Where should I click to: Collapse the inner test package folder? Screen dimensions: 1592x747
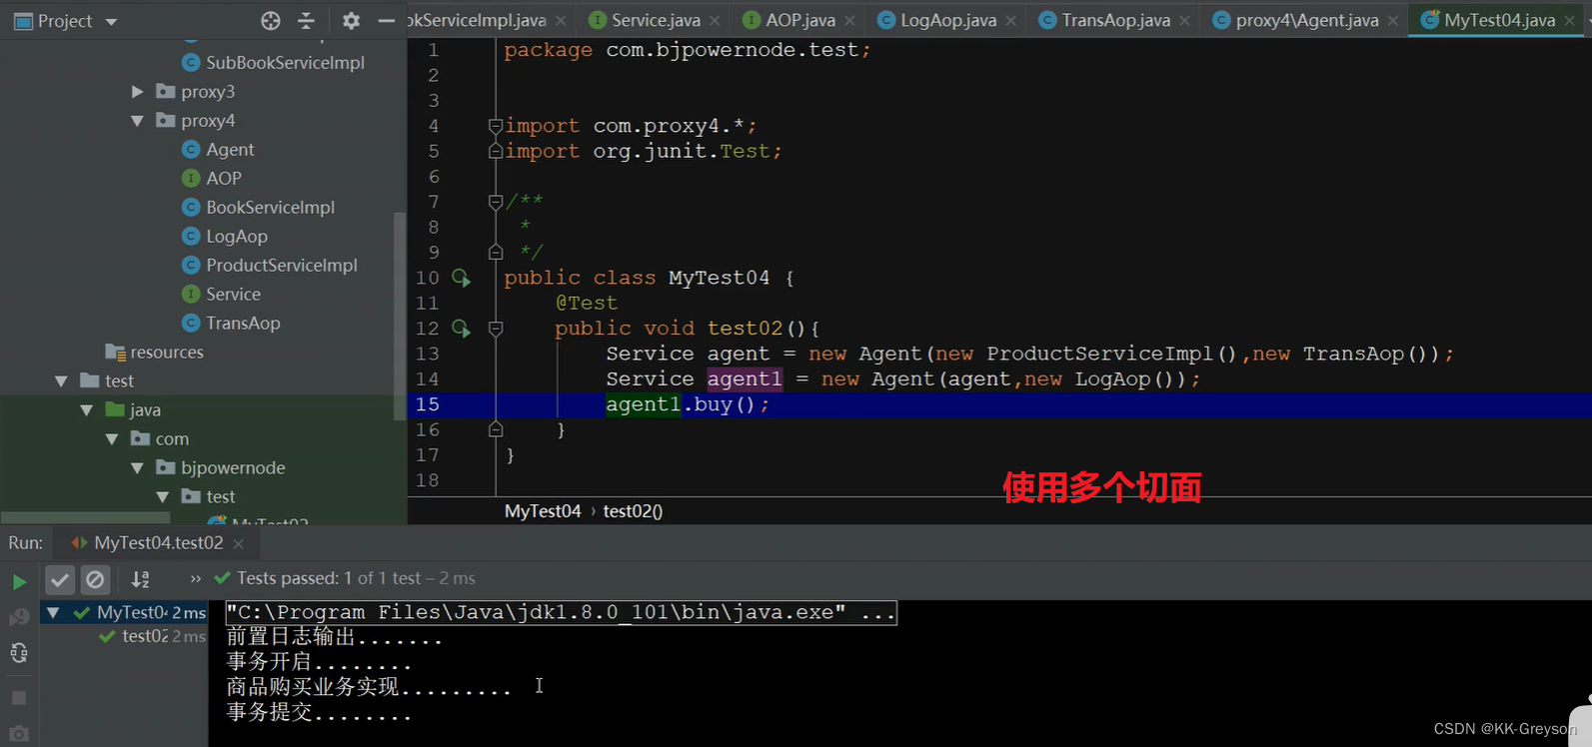[163, 497]
